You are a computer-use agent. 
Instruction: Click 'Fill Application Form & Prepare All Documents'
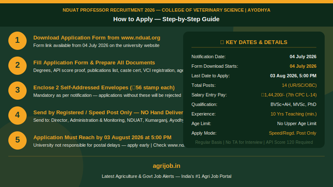pos(94,63)
